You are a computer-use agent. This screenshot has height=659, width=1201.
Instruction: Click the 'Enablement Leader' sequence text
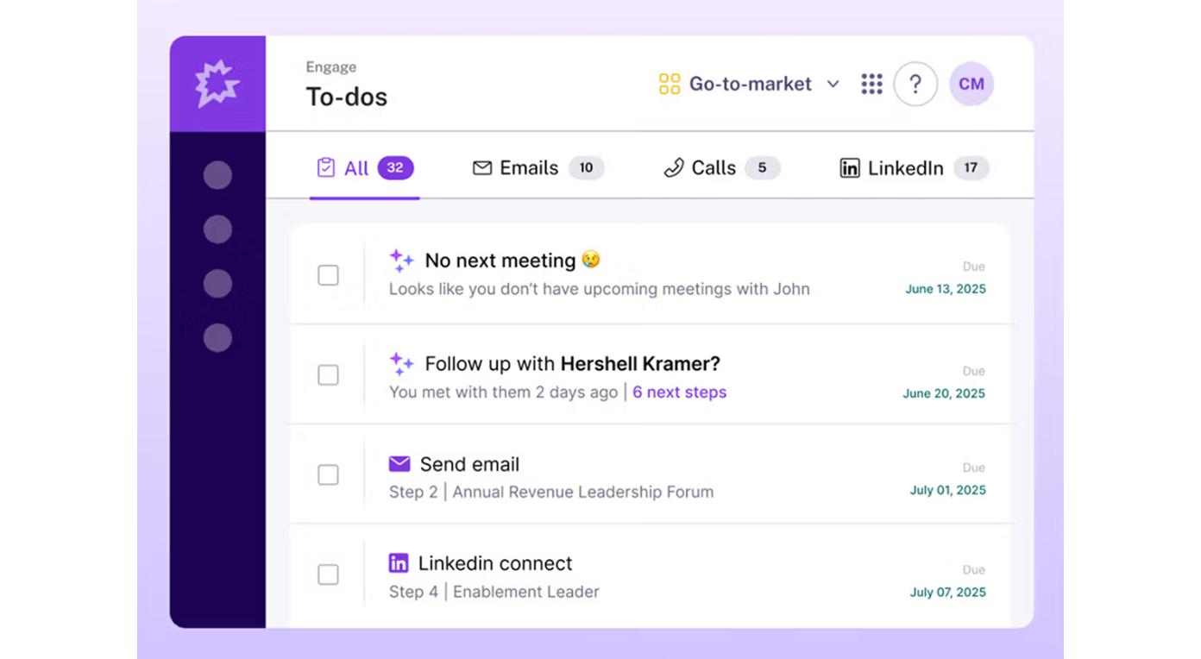click(526, 593)
